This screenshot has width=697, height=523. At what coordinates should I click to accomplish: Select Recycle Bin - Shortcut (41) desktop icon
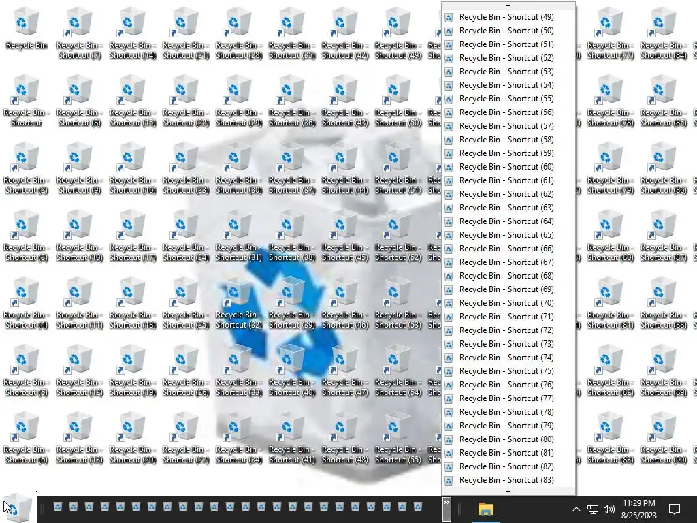tap(292, 439)
